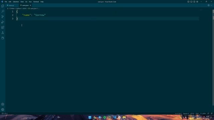The width and height of the screenshot is (214, 120).
Task: Toggle the Secondary Side Bar layout button
Action: tap(194, 2)
